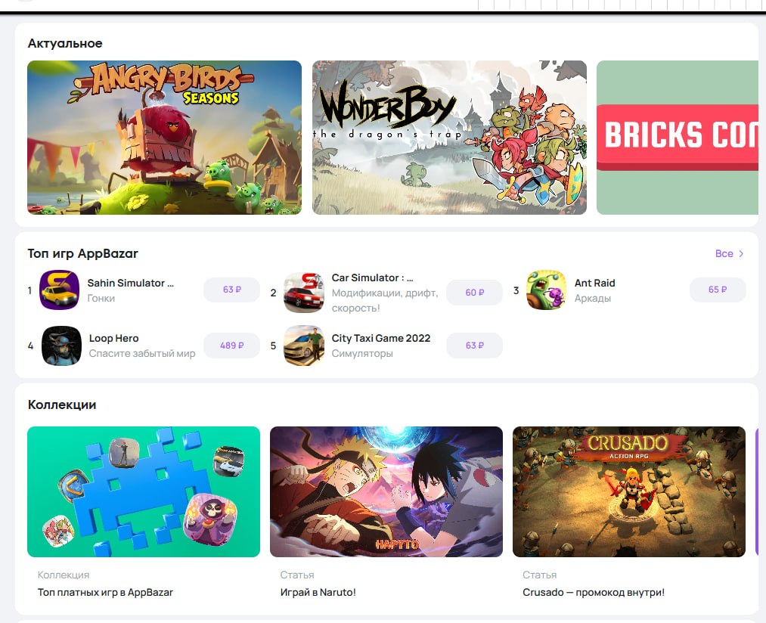Image resolution: width=766 pixels, height=623 pixels.
Task: Open the Bricks banner in Актуальное
Action: pyautogui.click(x=678, y=138)
